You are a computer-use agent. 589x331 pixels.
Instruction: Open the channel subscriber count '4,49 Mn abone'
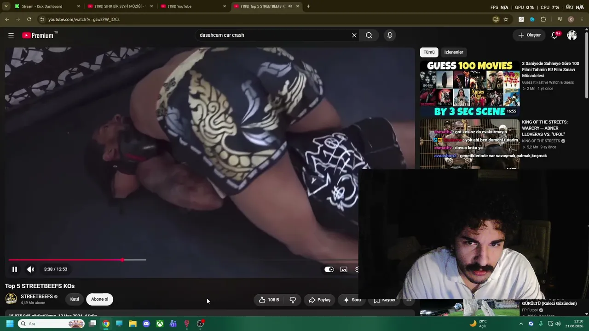tap(33, 303)
